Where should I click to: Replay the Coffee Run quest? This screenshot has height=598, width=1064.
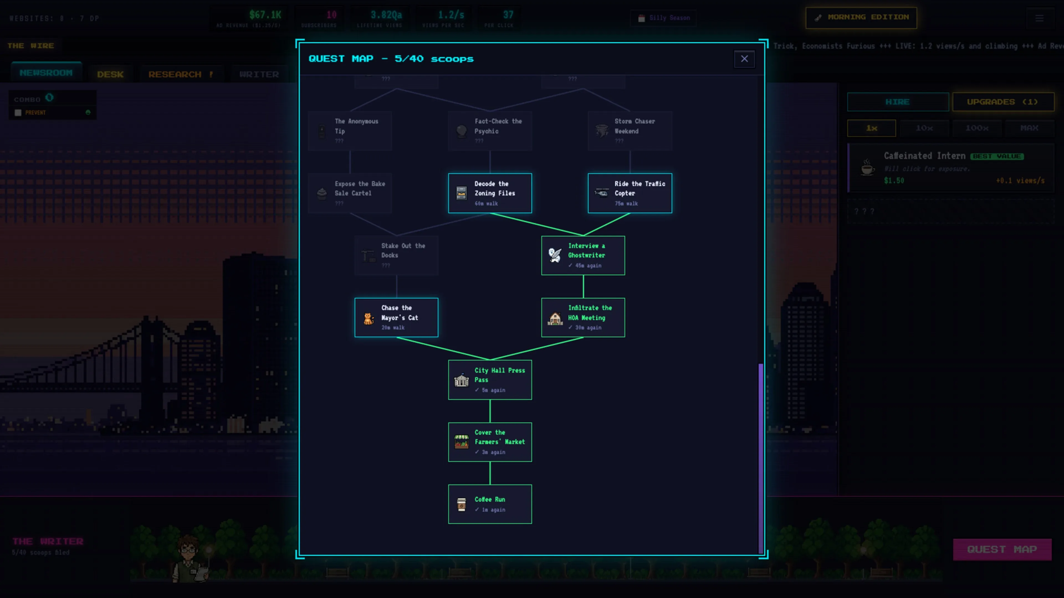(x=490, y=504)
